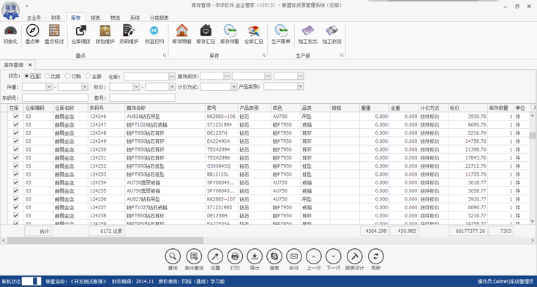Image resolution: width=537 pixels, height=287 pixels.
Task: Open 生产跟单 production tracking
Action: pyautogui.click(x=281, y=34)
